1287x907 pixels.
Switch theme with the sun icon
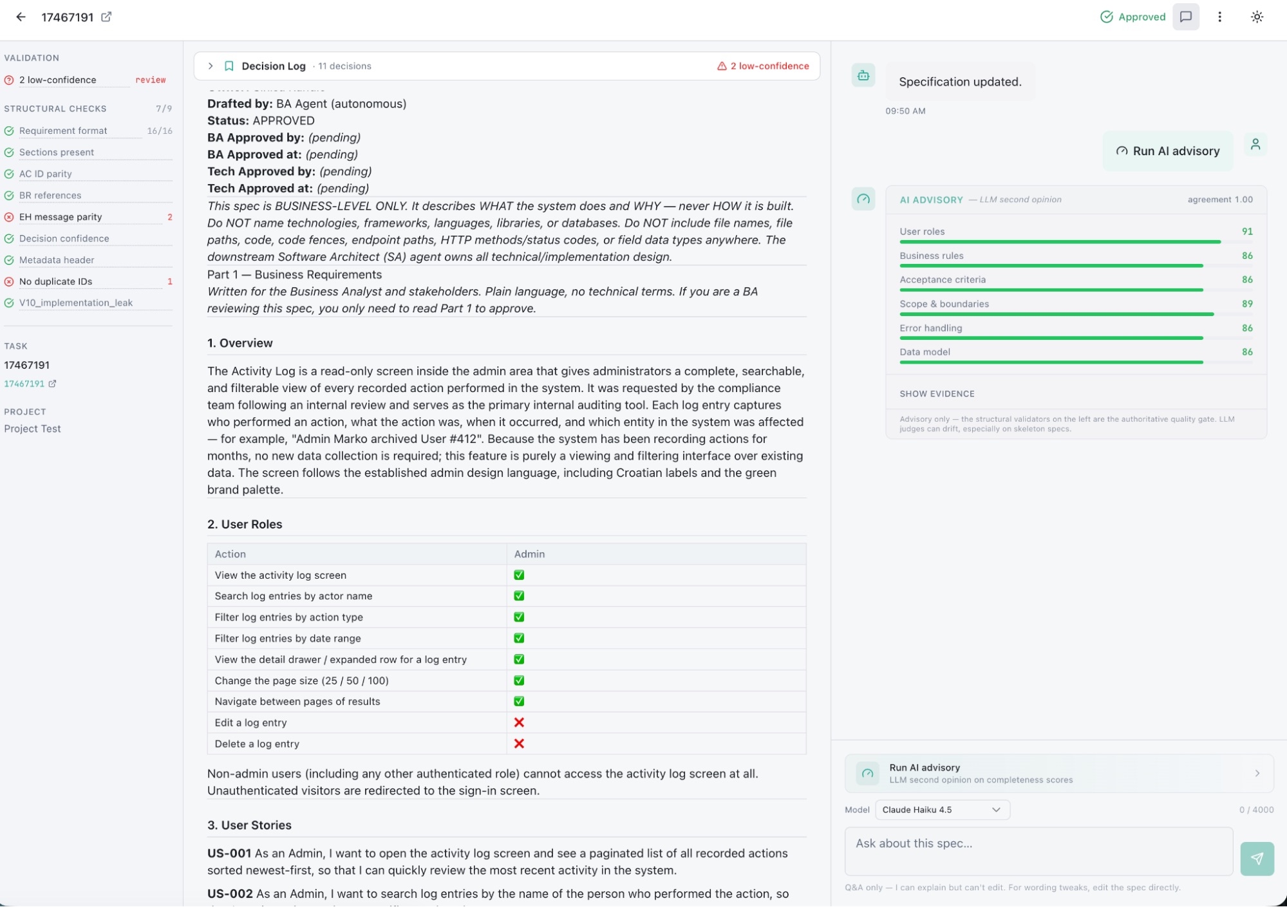1257,17
